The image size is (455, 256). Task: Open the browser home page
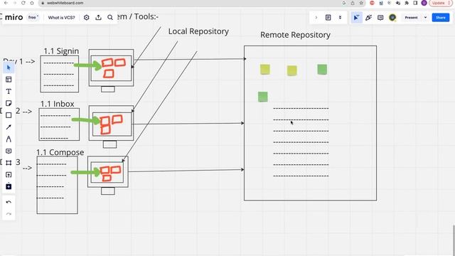click(x=32, y=3)
